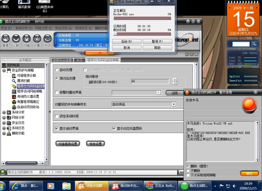The width and height of the screenshot is (262, 191).
Task: Open 网络分析(S) menu
Action: coord(43,28)
